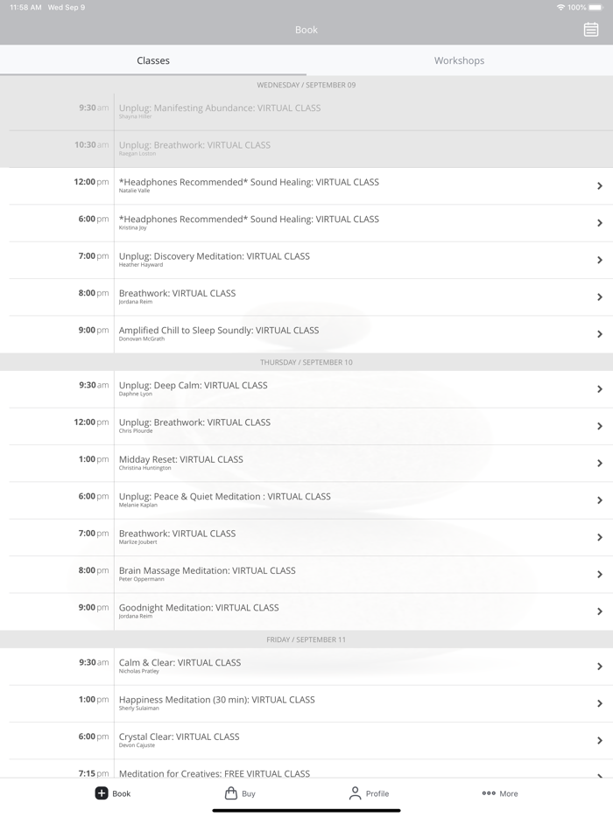Open the Goodnight Meditation chevron arrow
Viewport: 613px width, 817px height.
[x=600, y=611]
